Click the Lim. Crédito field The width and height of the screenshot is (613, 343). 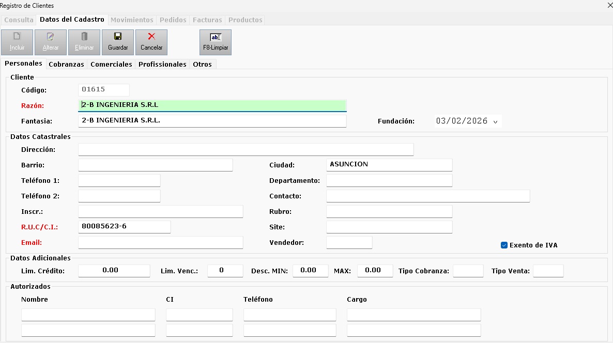coord(114,271)
